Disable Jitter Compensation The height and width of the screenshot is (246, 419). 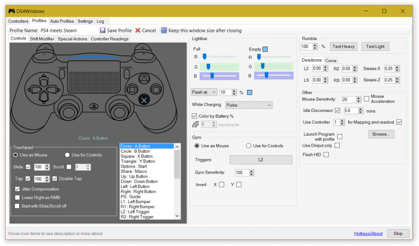click(x=17, y=189)
